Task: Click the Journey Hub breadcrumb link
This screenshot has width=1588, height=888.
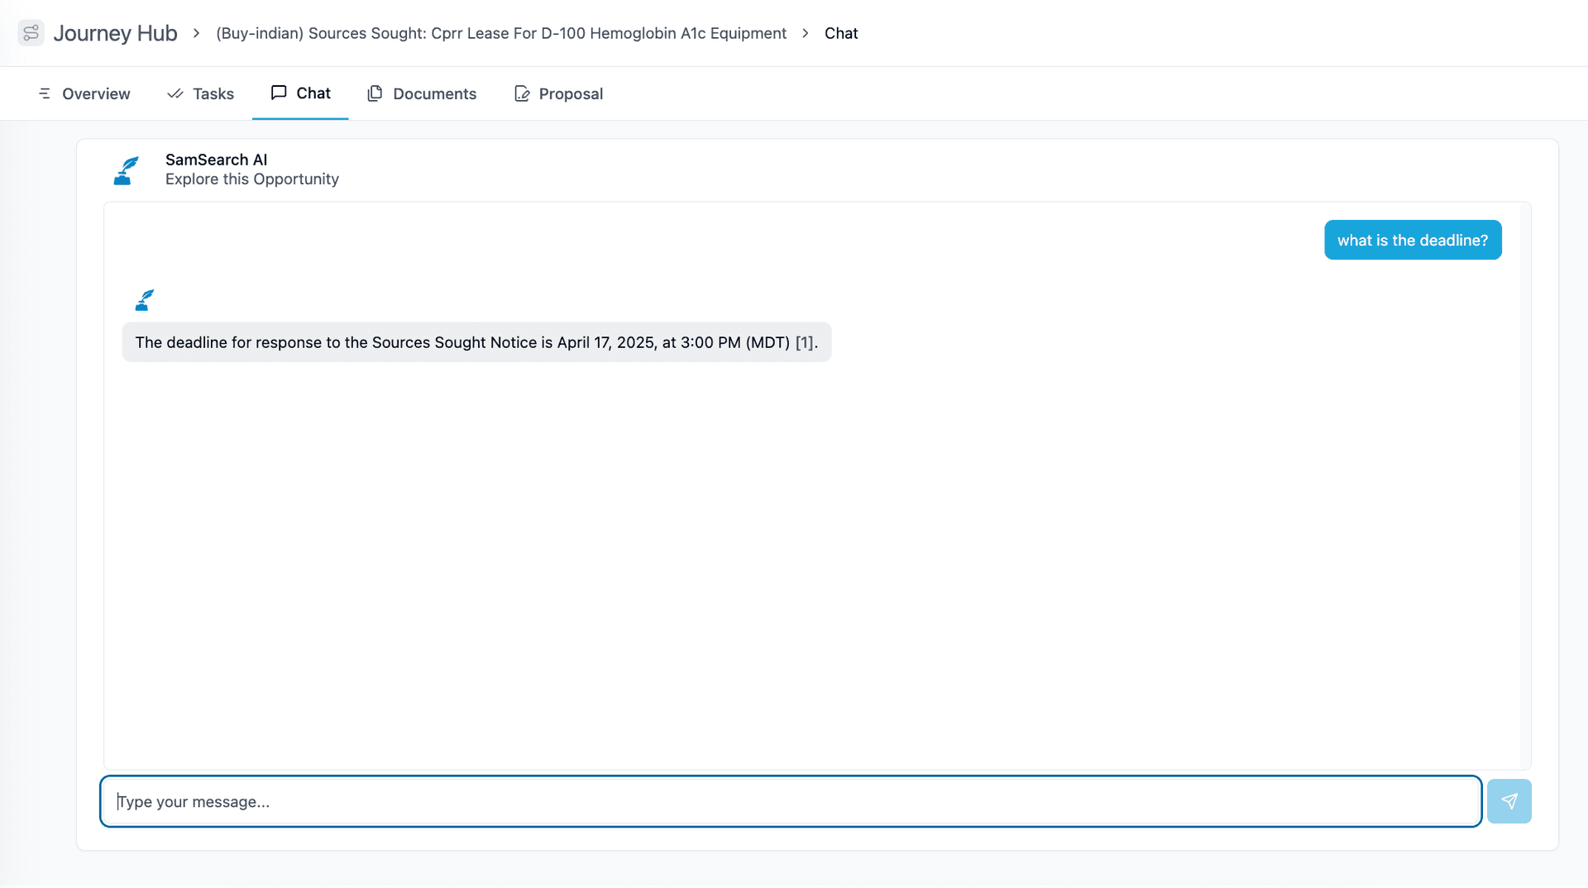Action: tap(116, 33)
